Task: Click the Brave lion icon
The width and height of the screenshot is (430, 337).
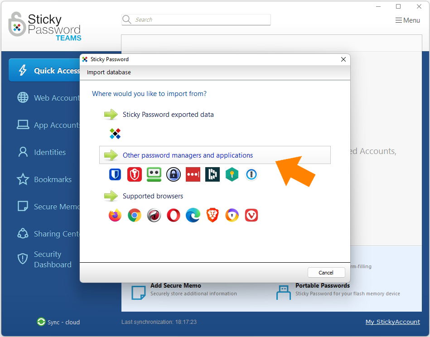Action: click(213, 215)
